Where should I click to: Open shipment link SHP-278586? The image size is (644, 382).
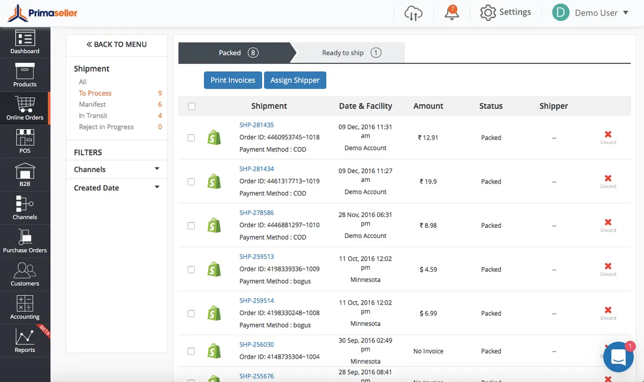coord(257,213)
